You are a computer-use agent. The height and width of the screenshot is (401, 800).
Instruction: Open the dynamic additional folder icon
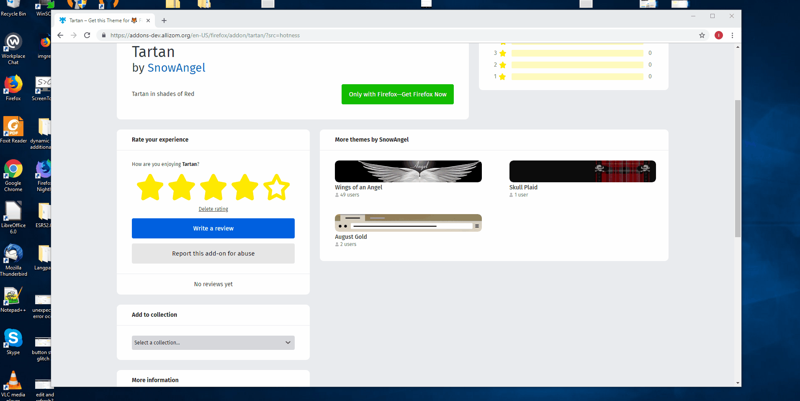(x=41, y=133)
